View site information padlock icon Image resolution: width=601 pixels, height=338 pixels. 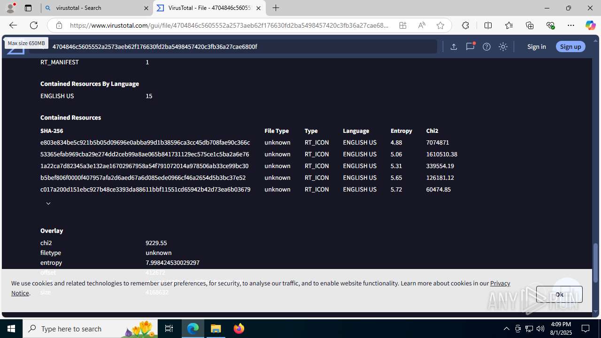point(59,25)
